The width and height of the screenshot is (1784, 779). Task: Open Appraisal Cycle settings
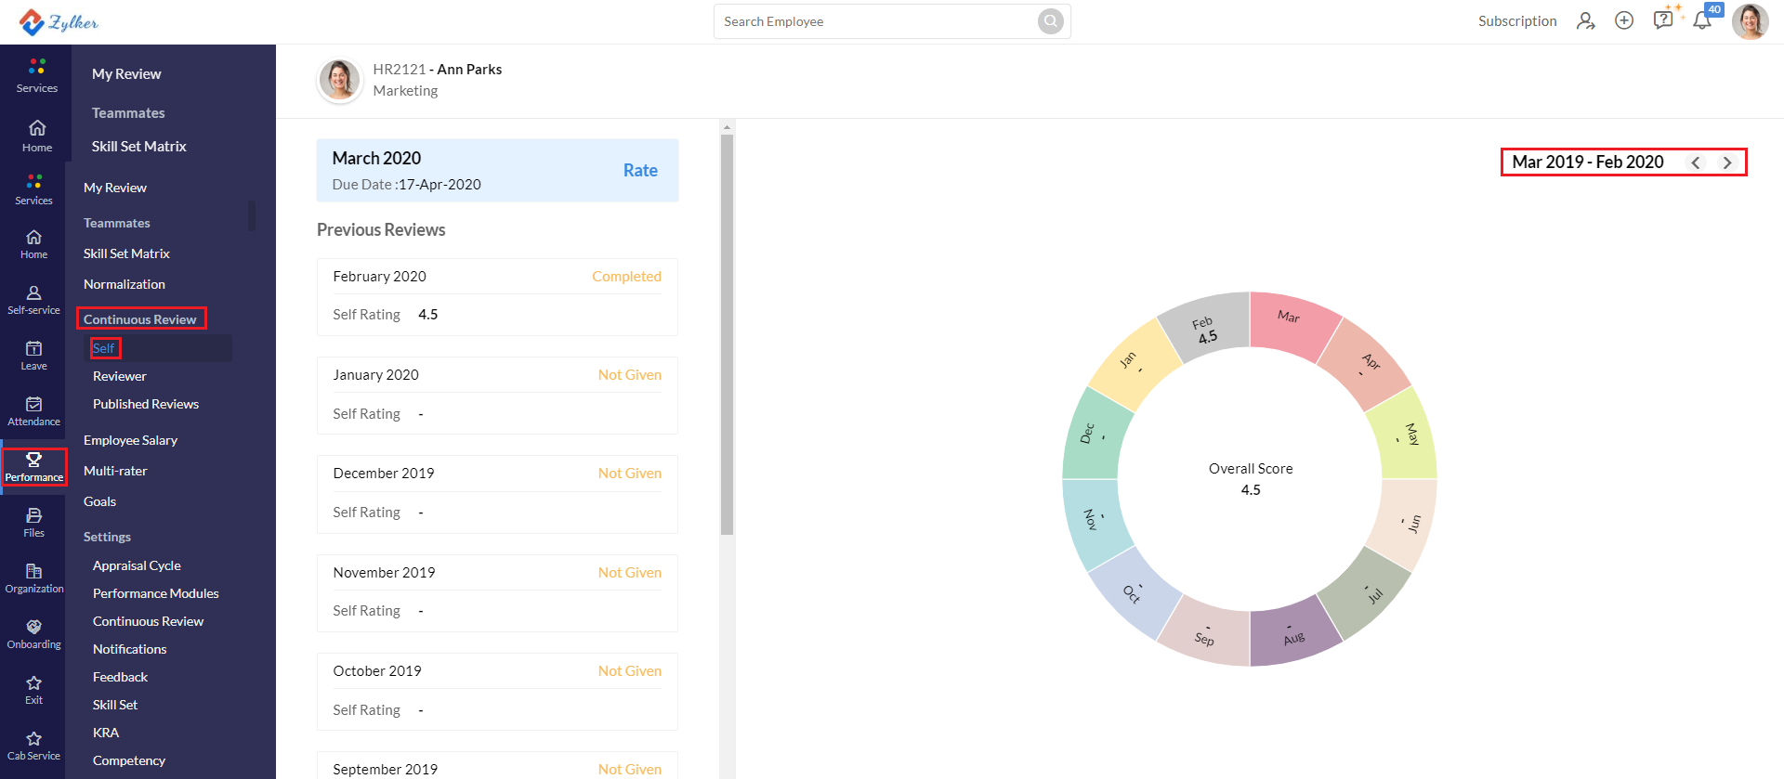point(137,565)
